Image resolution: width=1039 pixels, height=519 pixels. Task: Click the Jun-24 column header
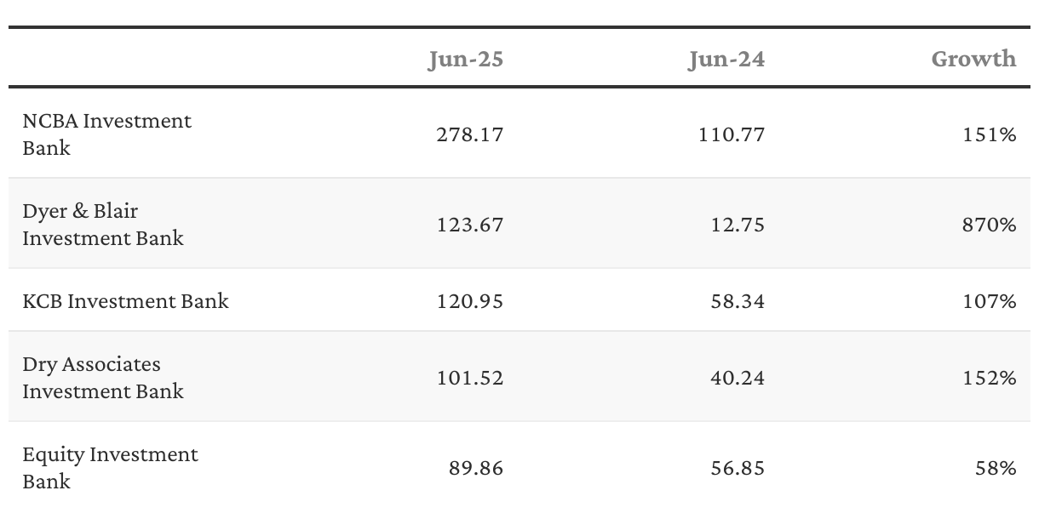click(726, 59)
